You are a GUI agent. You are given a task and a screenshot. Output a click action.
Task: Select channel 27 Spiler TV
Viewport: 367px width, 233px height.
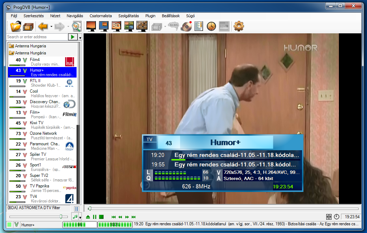pyautogui.click(x=42, y=157)
